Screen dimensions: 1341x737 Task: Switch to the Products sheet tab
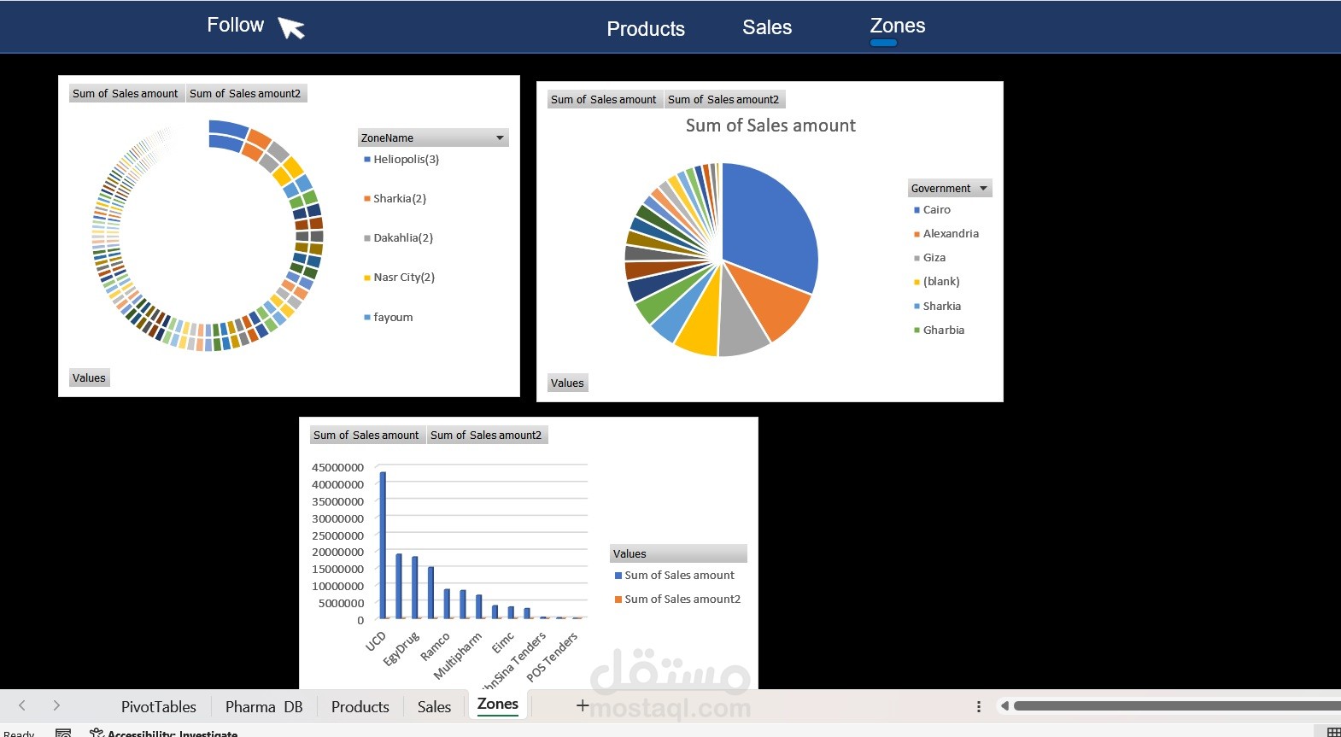(x=360, y=706)
